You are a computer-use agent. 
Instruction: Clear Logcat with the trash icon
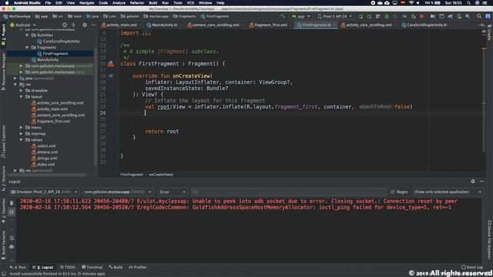(x=12, y=203)
